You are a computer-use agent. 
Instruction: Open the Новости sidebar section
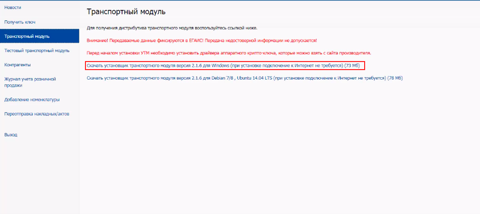(13, 8)
